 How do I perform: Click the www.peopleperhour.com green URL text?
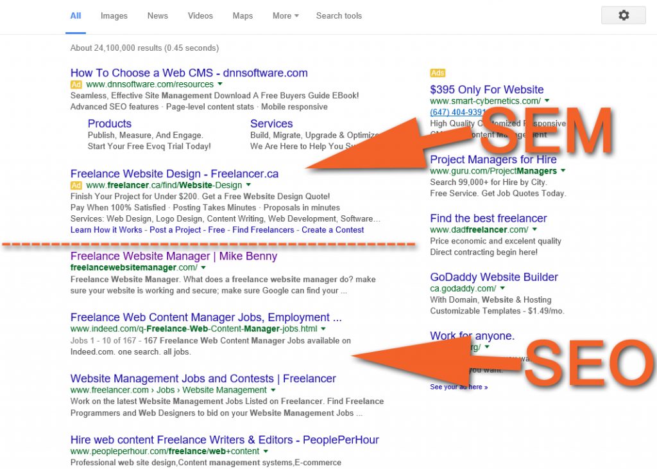165,452
